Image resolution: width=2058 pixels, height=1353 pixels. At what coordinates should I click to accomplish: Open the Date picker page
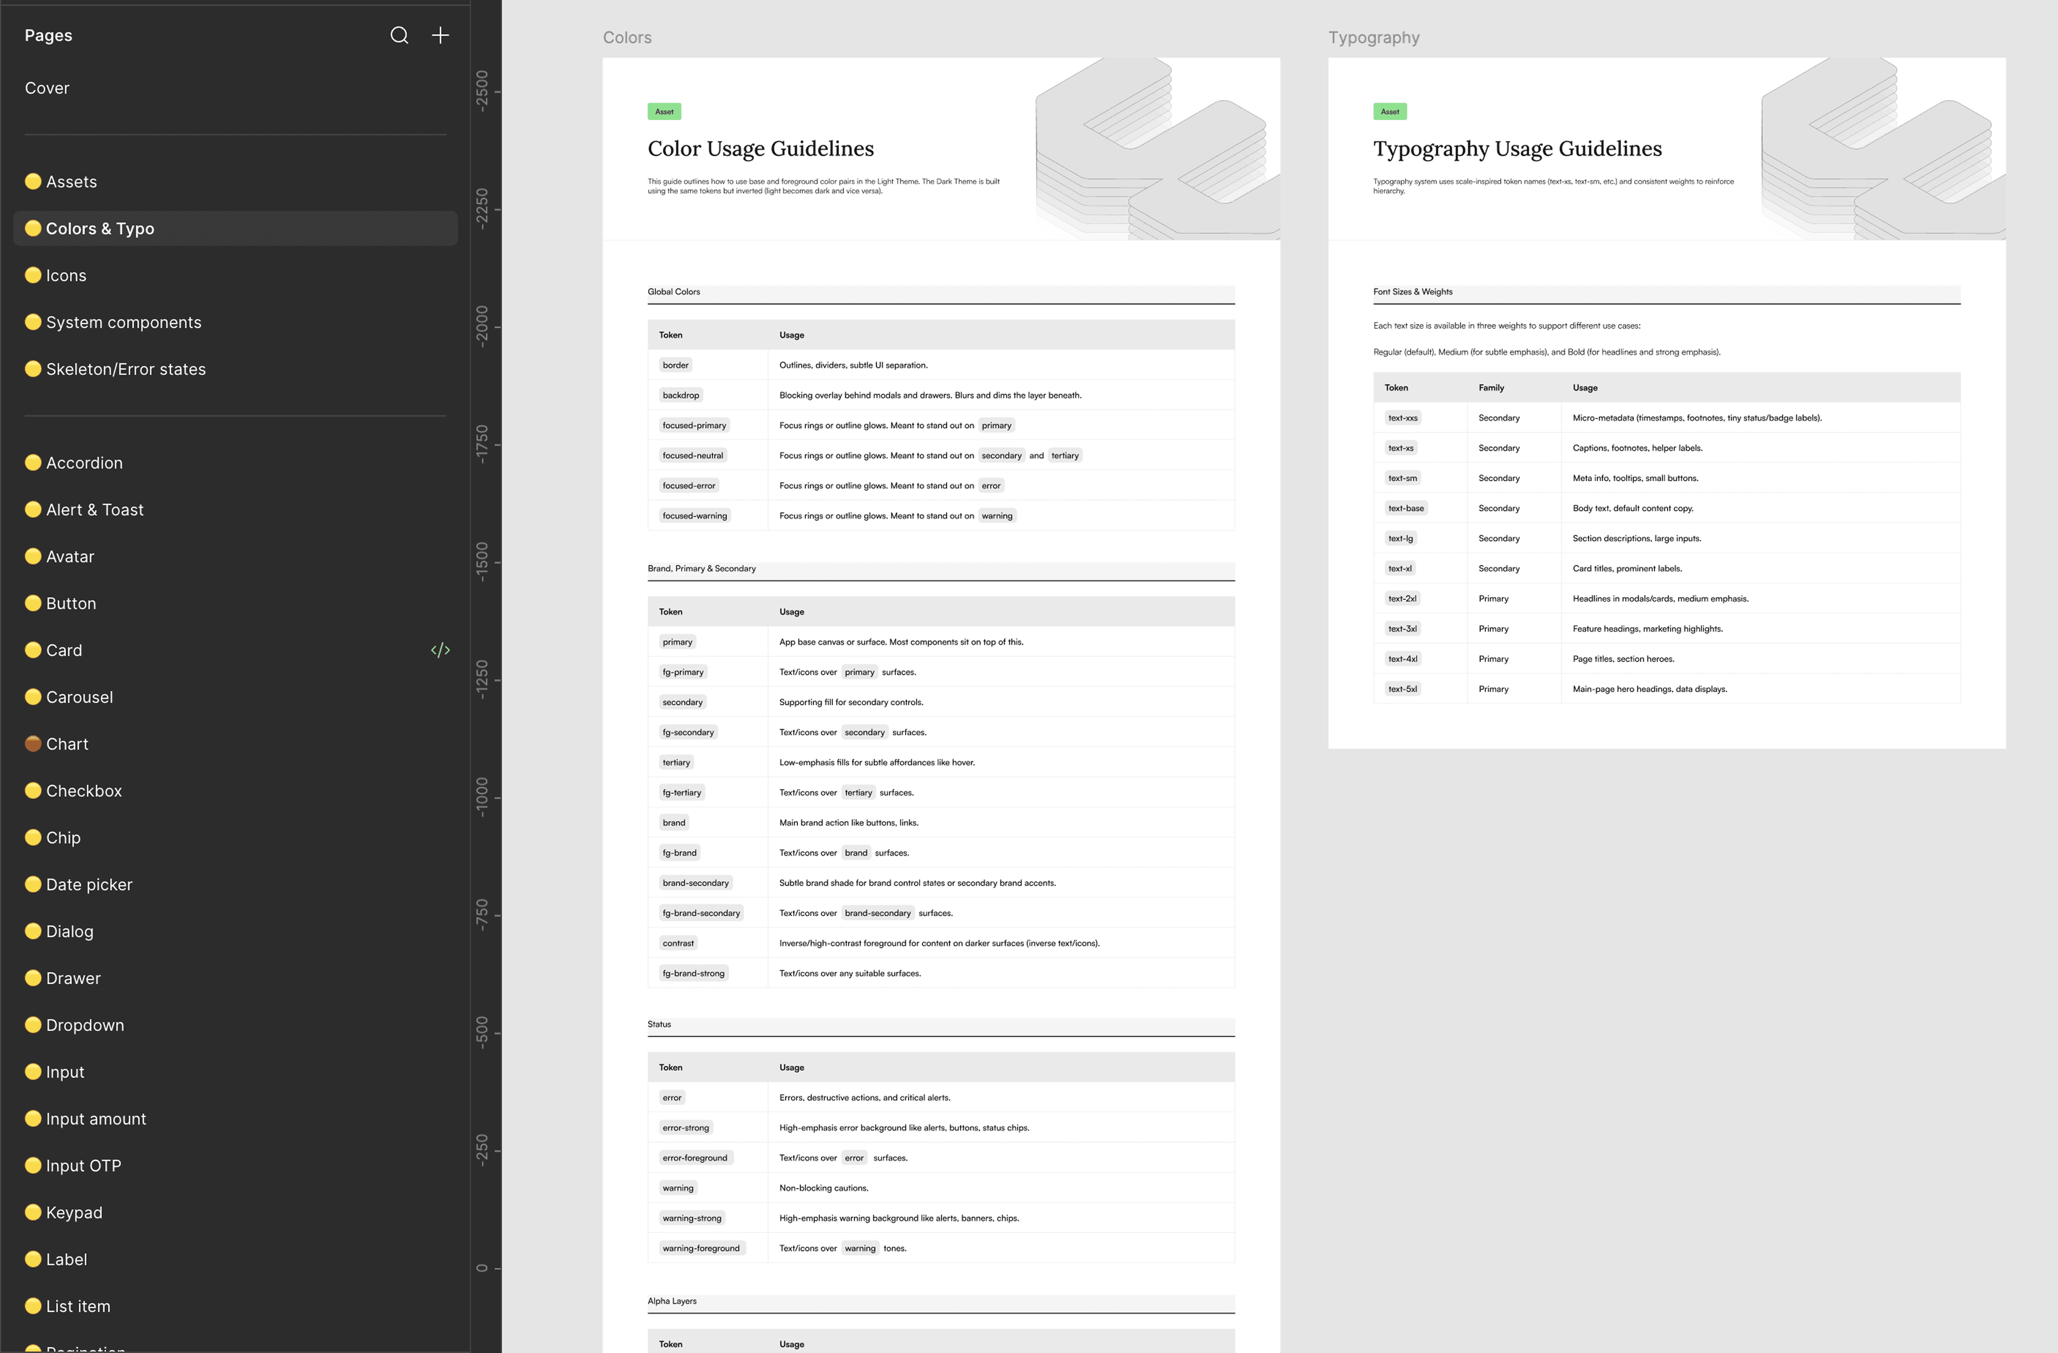click(x=235, y=884)
